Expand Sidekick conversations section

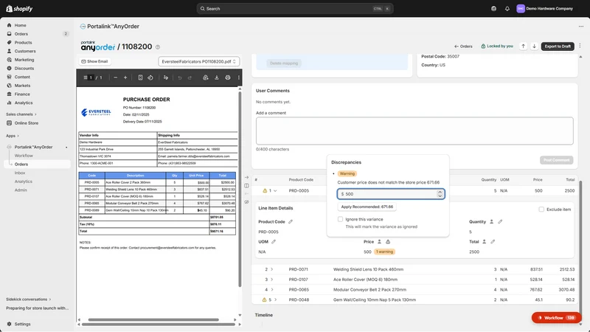(28, 300)
